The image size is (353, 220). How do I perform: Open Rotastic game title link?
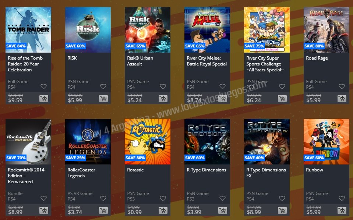pos(135,170)
